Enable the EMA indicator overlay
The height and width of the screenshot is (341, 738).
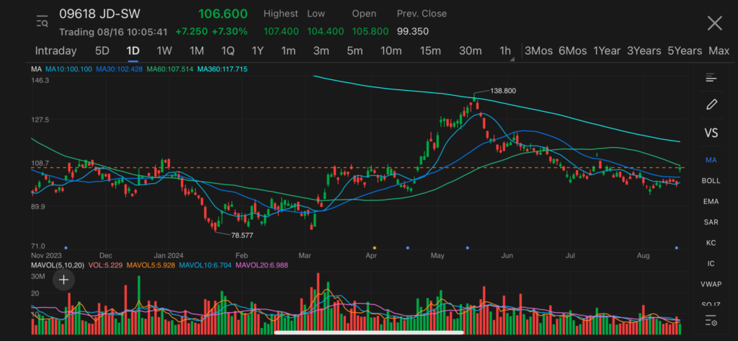[711, 202]
